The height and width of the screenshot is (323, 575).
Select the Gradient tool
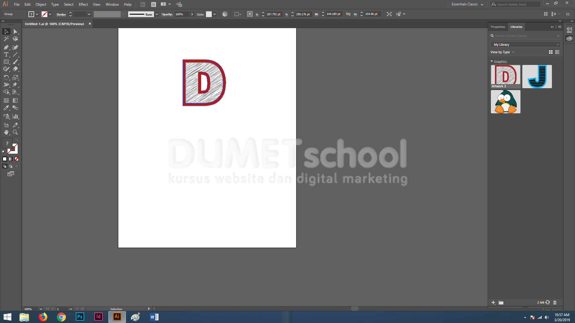pyautogui.click(x=15, y=100)
